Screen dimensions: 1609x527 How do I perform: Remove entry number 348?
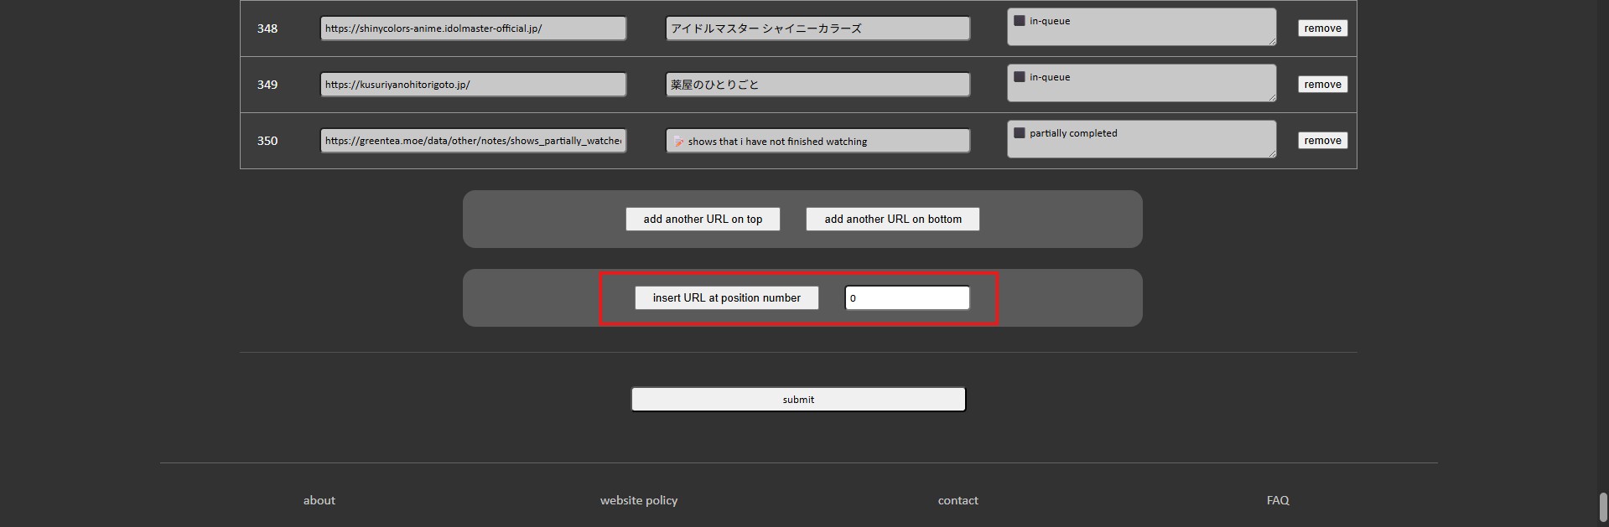[x=1322, y=28]
